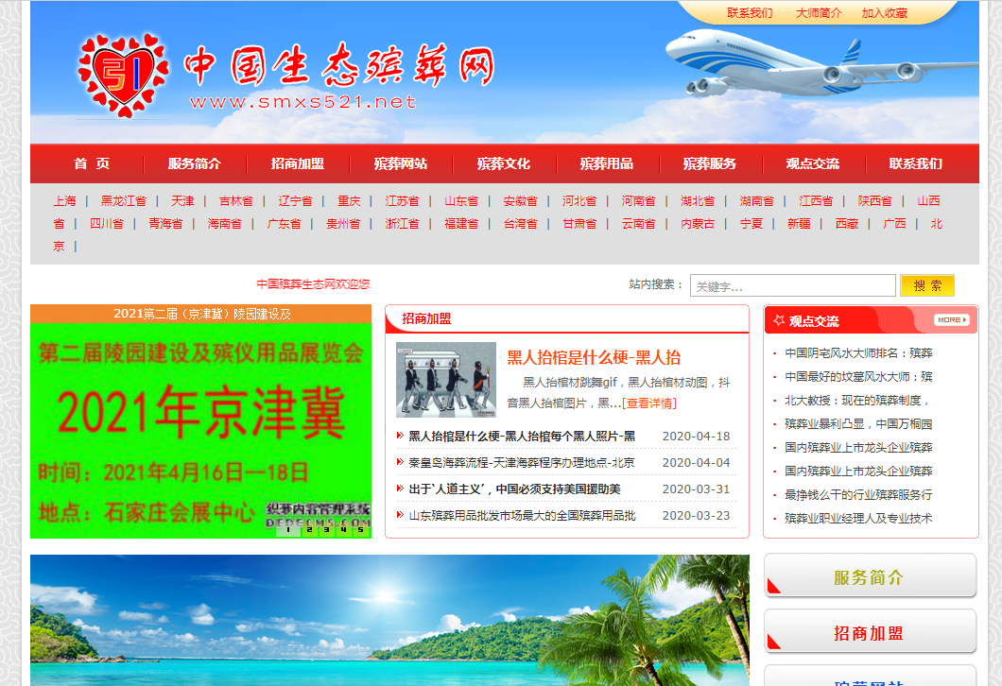The width and height of the screenshot is (1002, 686).
Task: Open the 殡葬用品 navigation menu item
Action: [x=606, y=163]
